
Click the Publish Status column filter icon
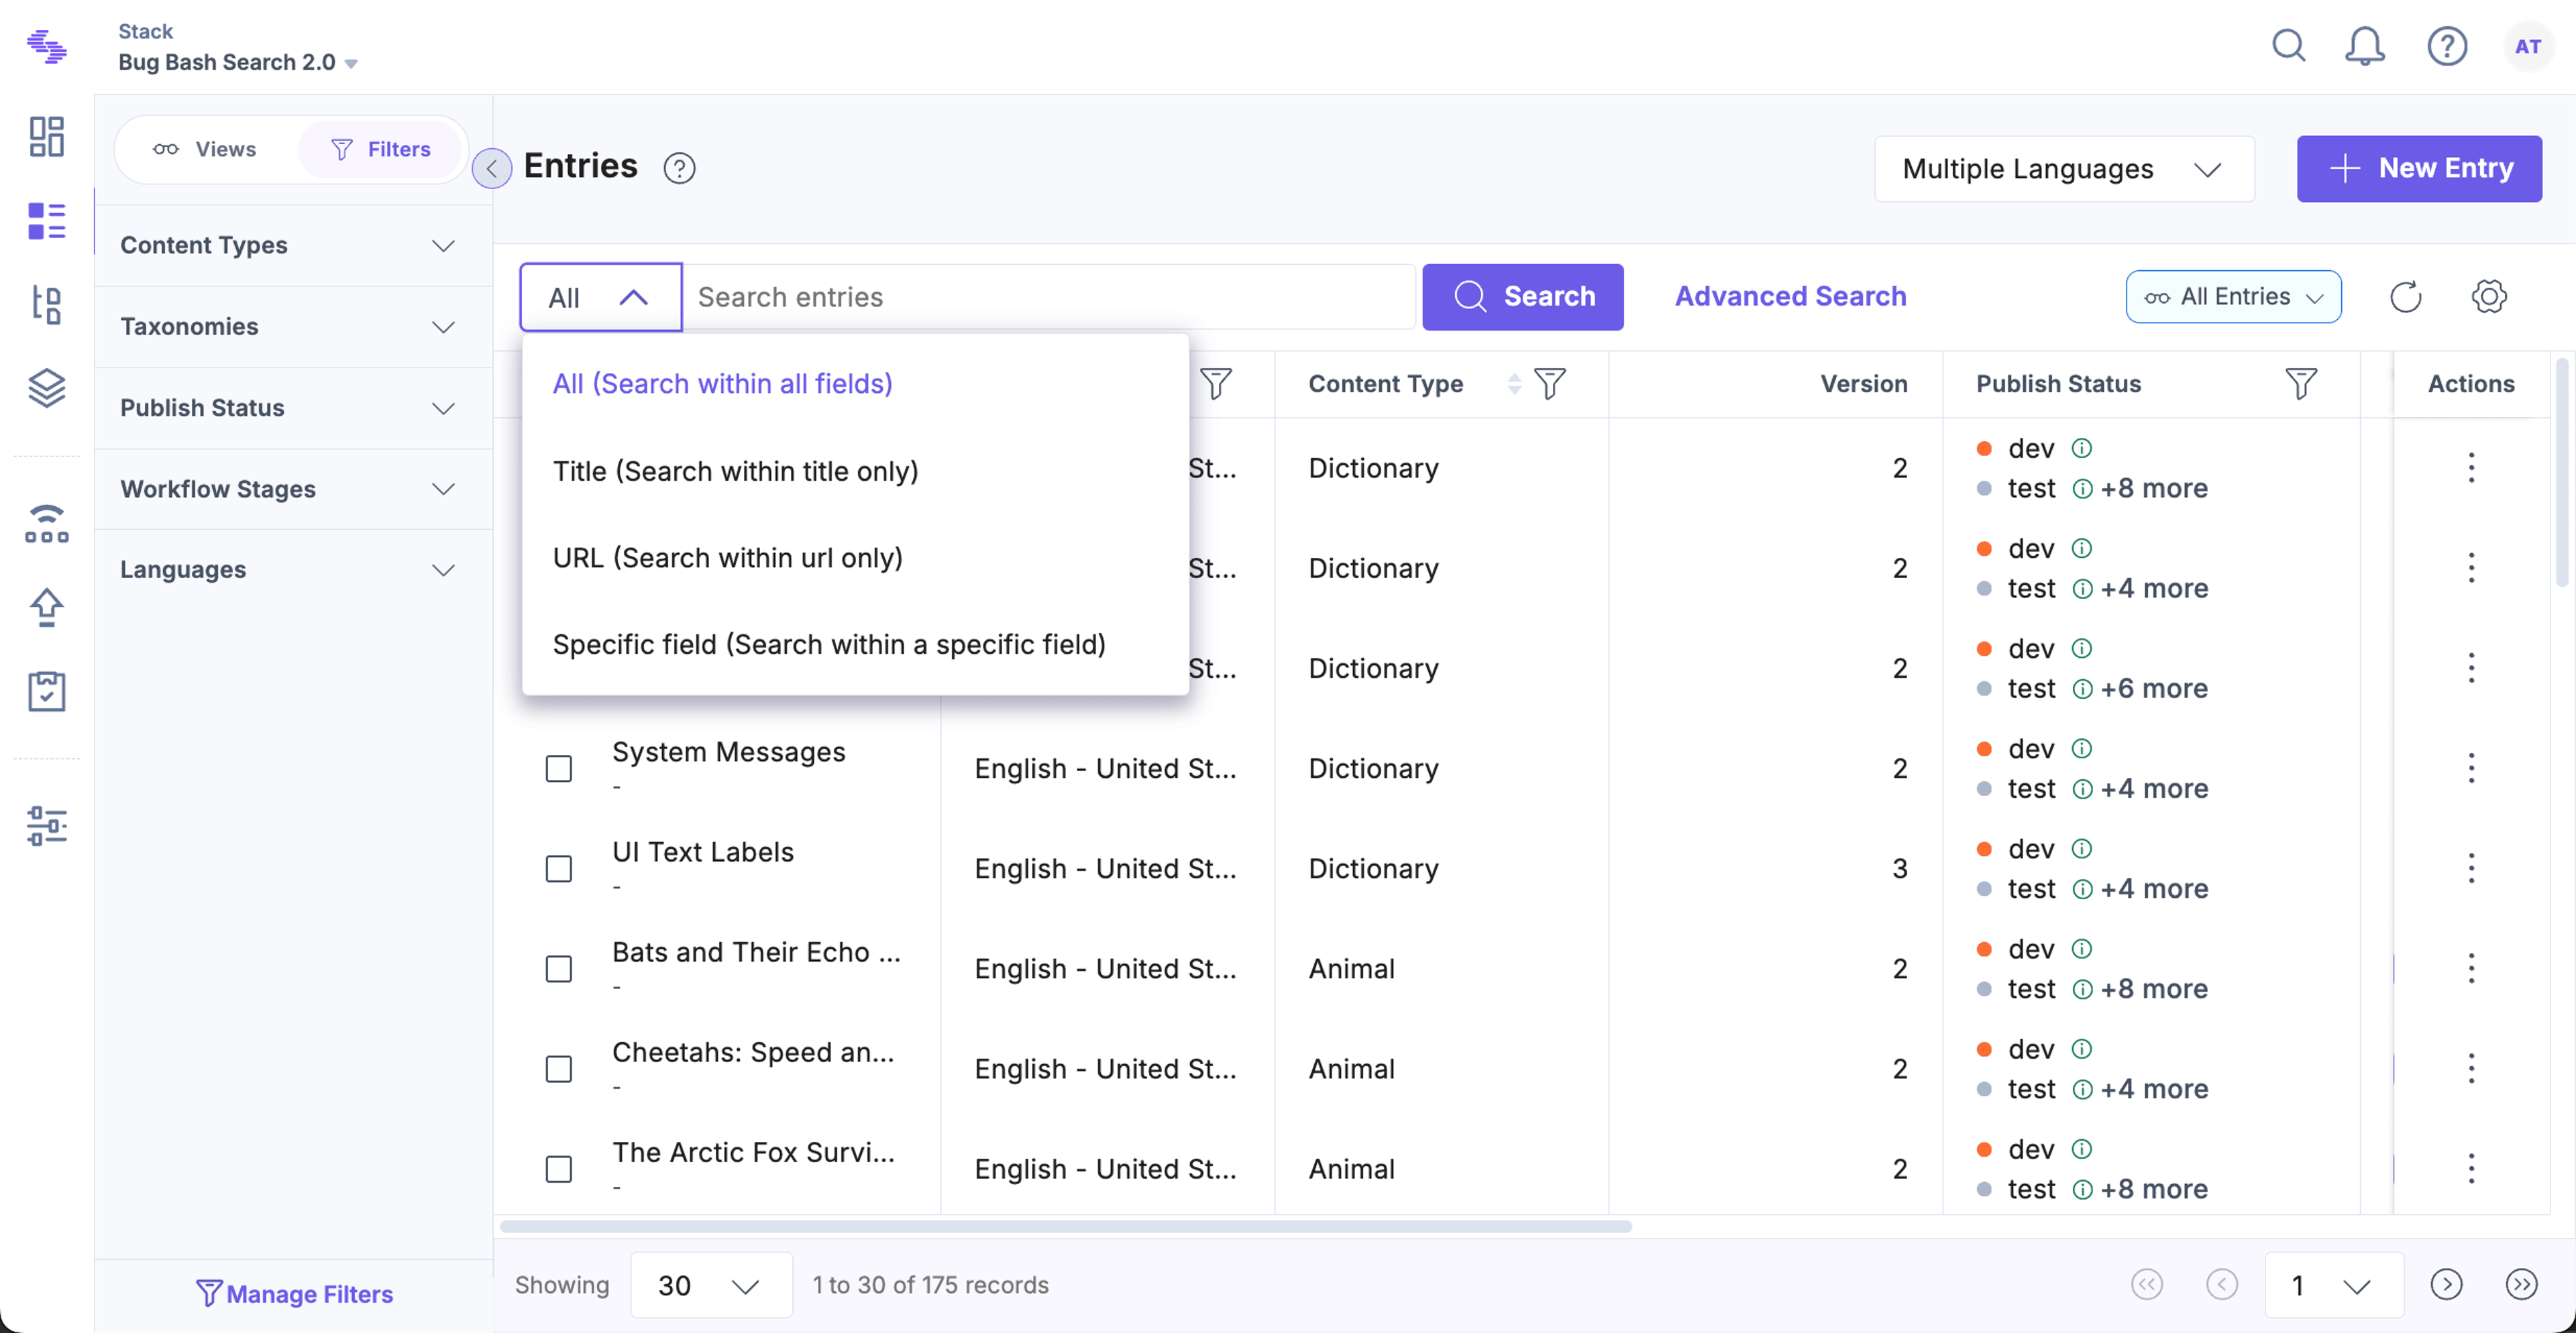pyautogui.click(x=2300, y=384)
